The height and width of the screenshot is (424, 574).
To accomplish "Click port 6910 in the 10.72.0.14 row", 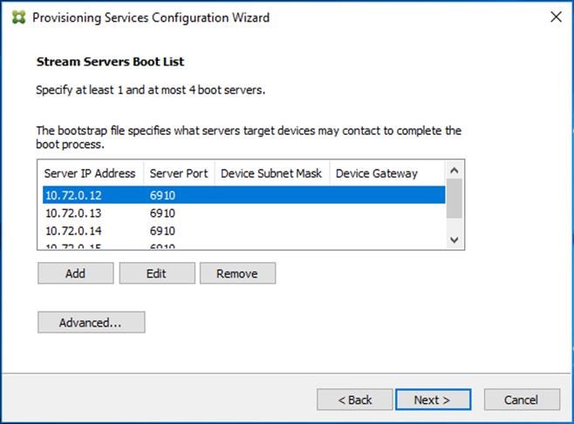I will click(x=162, y=232).
